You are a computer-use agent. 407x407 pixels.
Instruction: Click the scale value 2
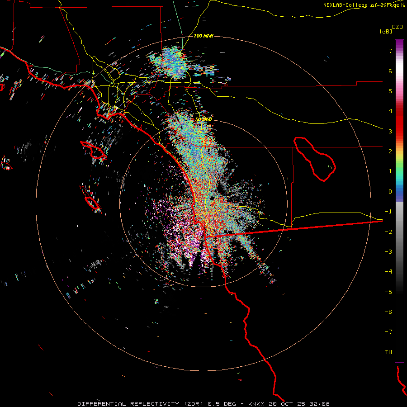tap(390, 151)
